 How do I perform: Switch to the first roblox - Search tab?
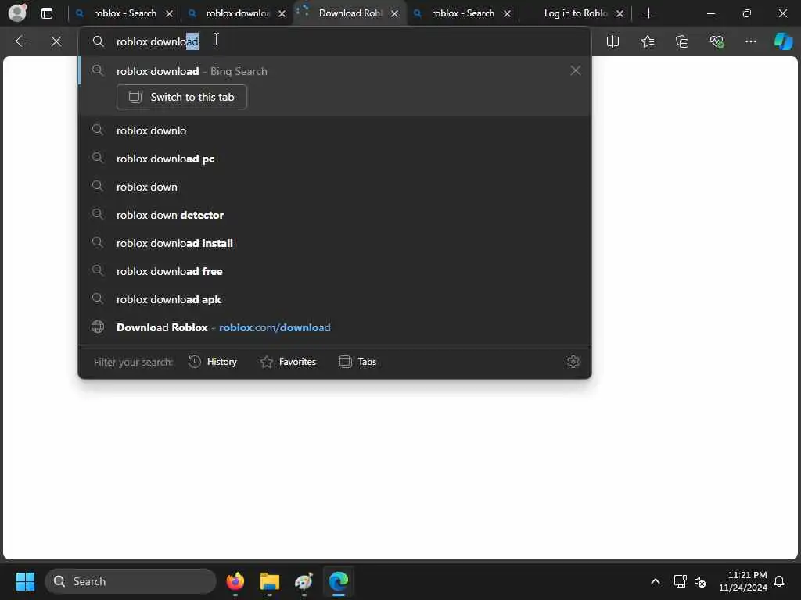(124, 13)
